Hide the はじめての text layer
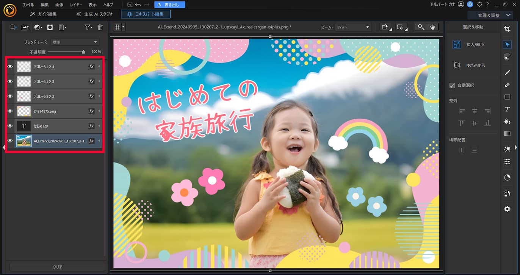Screen dimensions: 520x275 pos(10,126)
